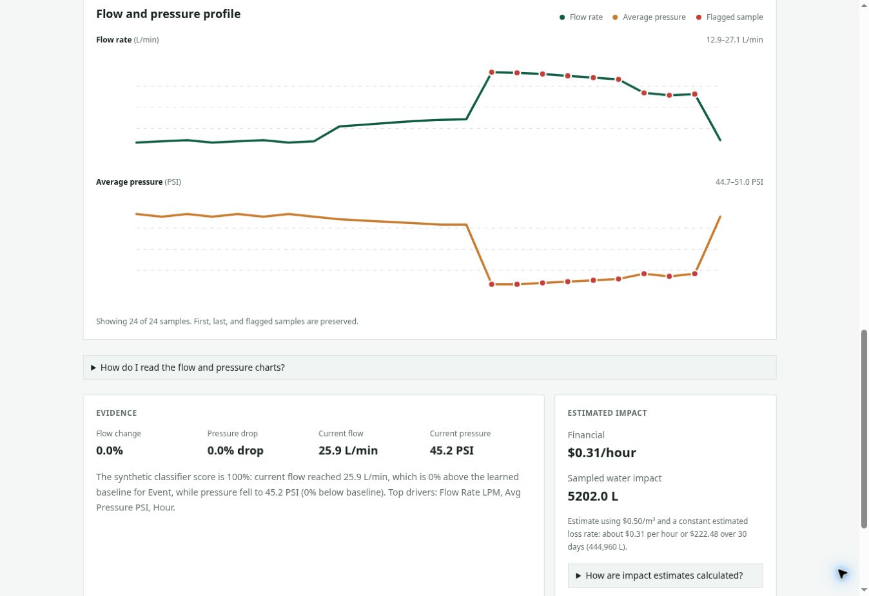Viewport: 869px width, 596px height.
Task: Click the Current pressure value 45.2 PSI
Action: tap(452, 451)
